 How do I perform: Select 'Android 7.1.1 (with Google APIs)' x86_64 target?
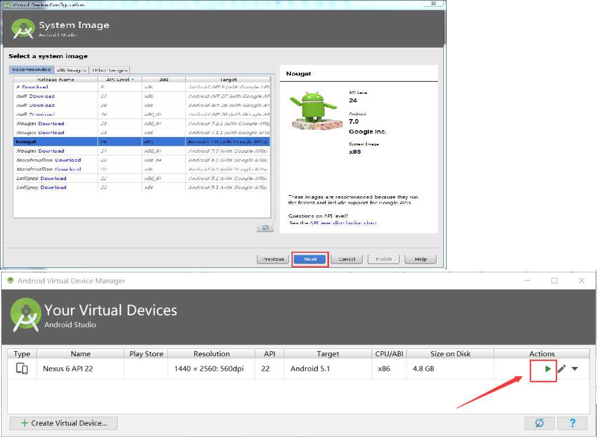[x=228, y=124]
